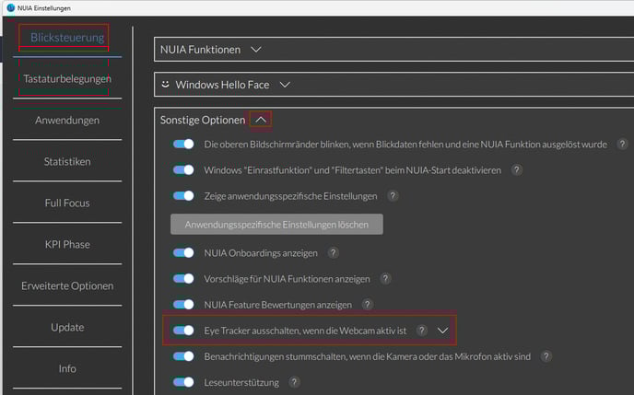The height and width of the screenshot is (395, 634).
Task: Open help for NUIA Onboardings anzeigen
Action: [x=333, y=253]
